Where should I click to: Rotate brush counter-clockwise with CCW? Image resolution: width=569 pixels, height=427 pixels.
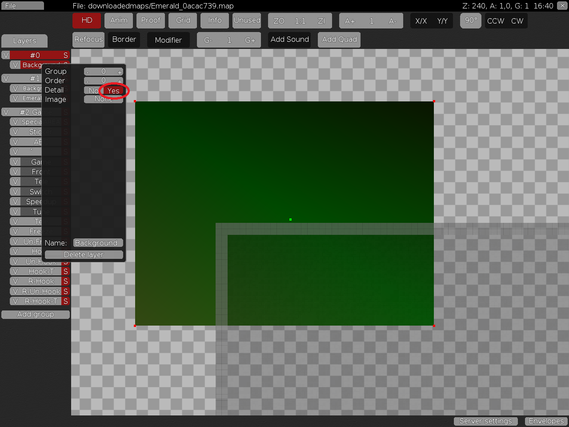(x=495, y=21)
